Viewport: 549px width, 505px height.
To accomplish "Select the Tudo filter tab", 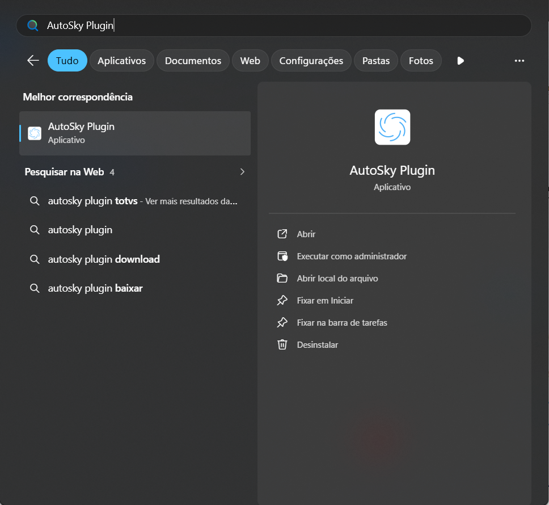I will (67, 61).
